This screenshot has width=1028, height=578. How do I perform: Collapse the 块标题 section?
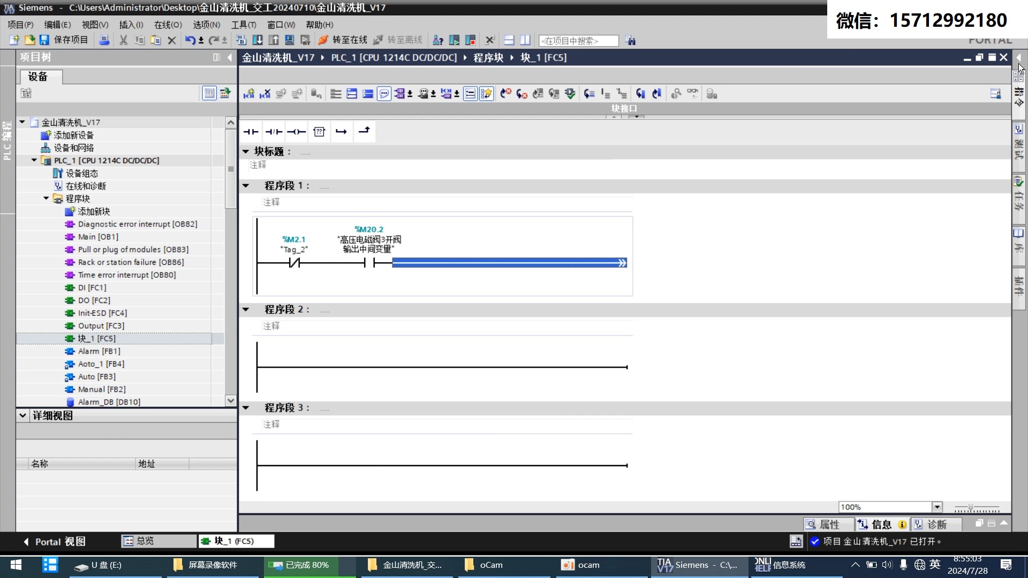pyautogui.click(x=246, y=151)
